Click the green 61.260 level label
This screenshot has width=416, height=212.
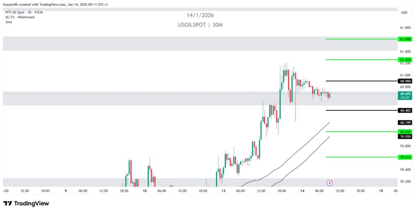tap(405, 60)
